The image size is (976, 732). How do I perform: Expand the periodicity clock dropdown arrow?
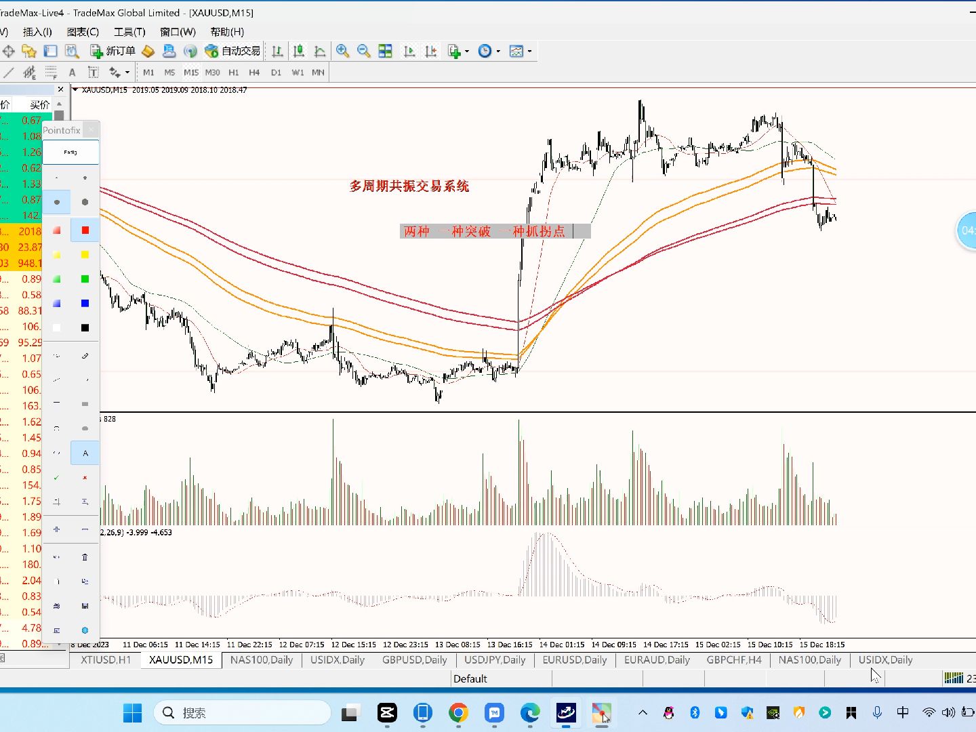click(498, 52)
